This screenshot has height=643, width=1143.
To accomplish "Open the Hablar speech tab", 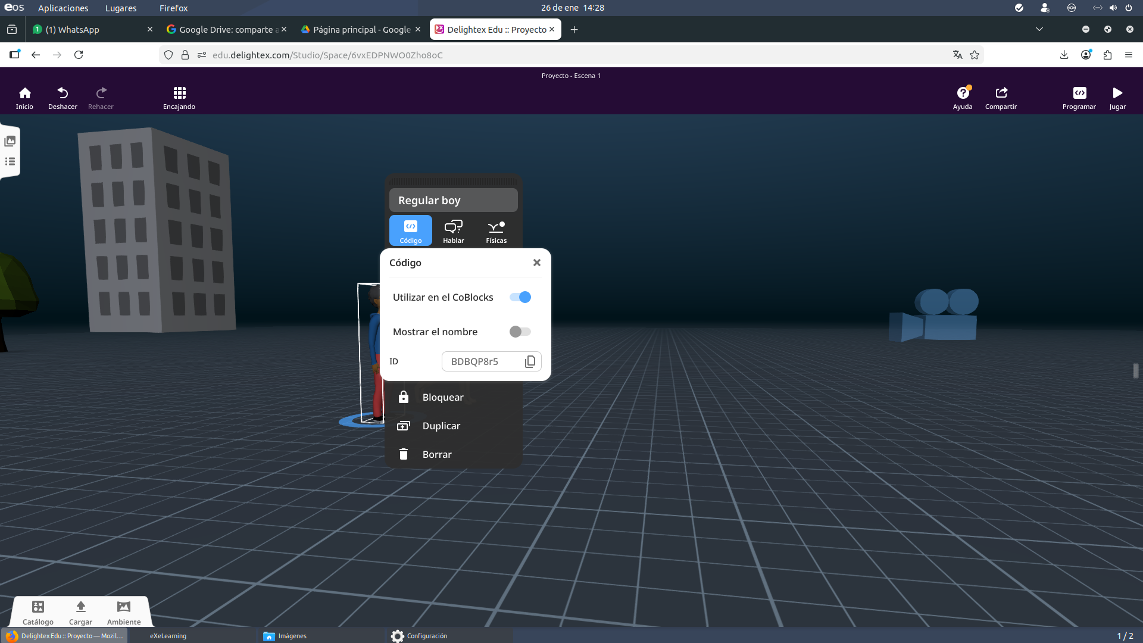I will pos(453,231).
